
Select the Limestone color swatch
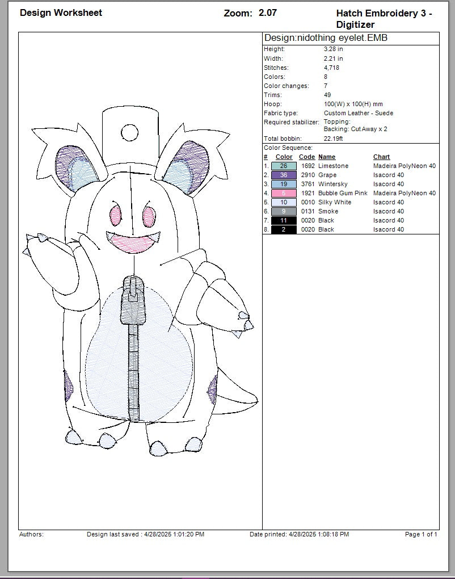point(284,166)
